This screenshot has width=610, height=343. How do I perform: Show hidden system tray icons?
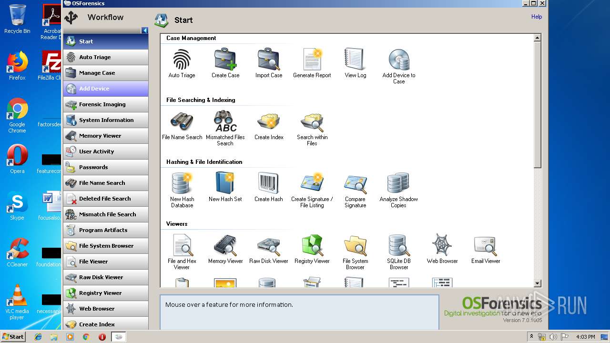pyautogui.click(x=531, y=337)
